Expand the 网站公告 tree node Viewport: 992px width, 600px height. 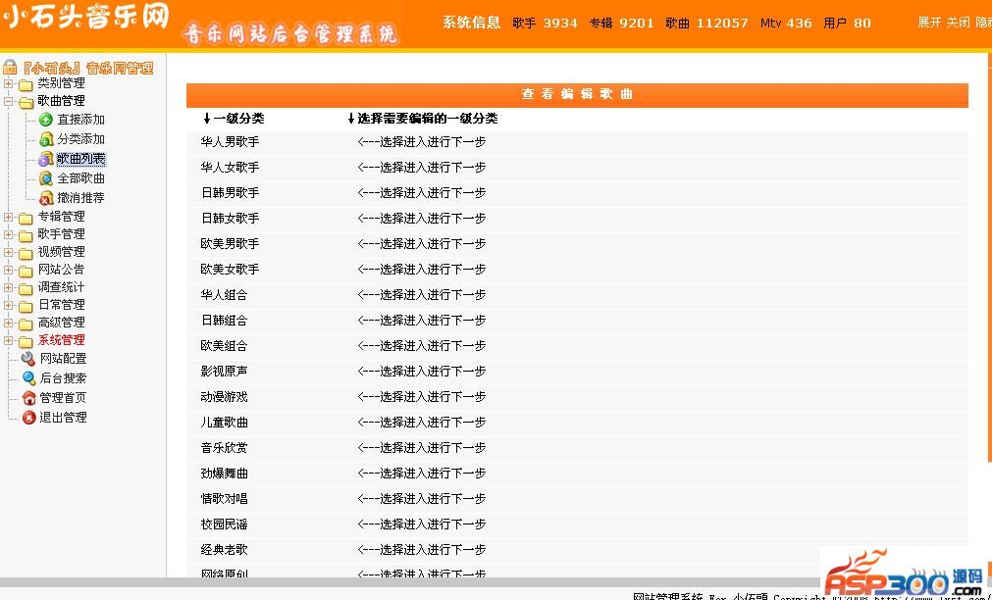click(x=8, y=270)
